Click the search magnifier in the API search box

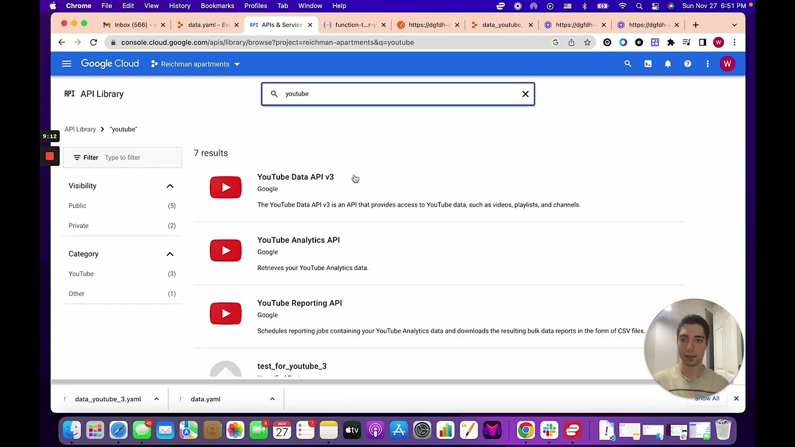click(274, 94)
